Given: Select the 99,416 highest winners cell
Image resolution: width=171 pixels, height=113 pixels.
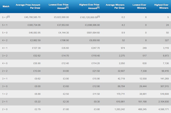Looking at the screenshot, I should click(165, 71).
